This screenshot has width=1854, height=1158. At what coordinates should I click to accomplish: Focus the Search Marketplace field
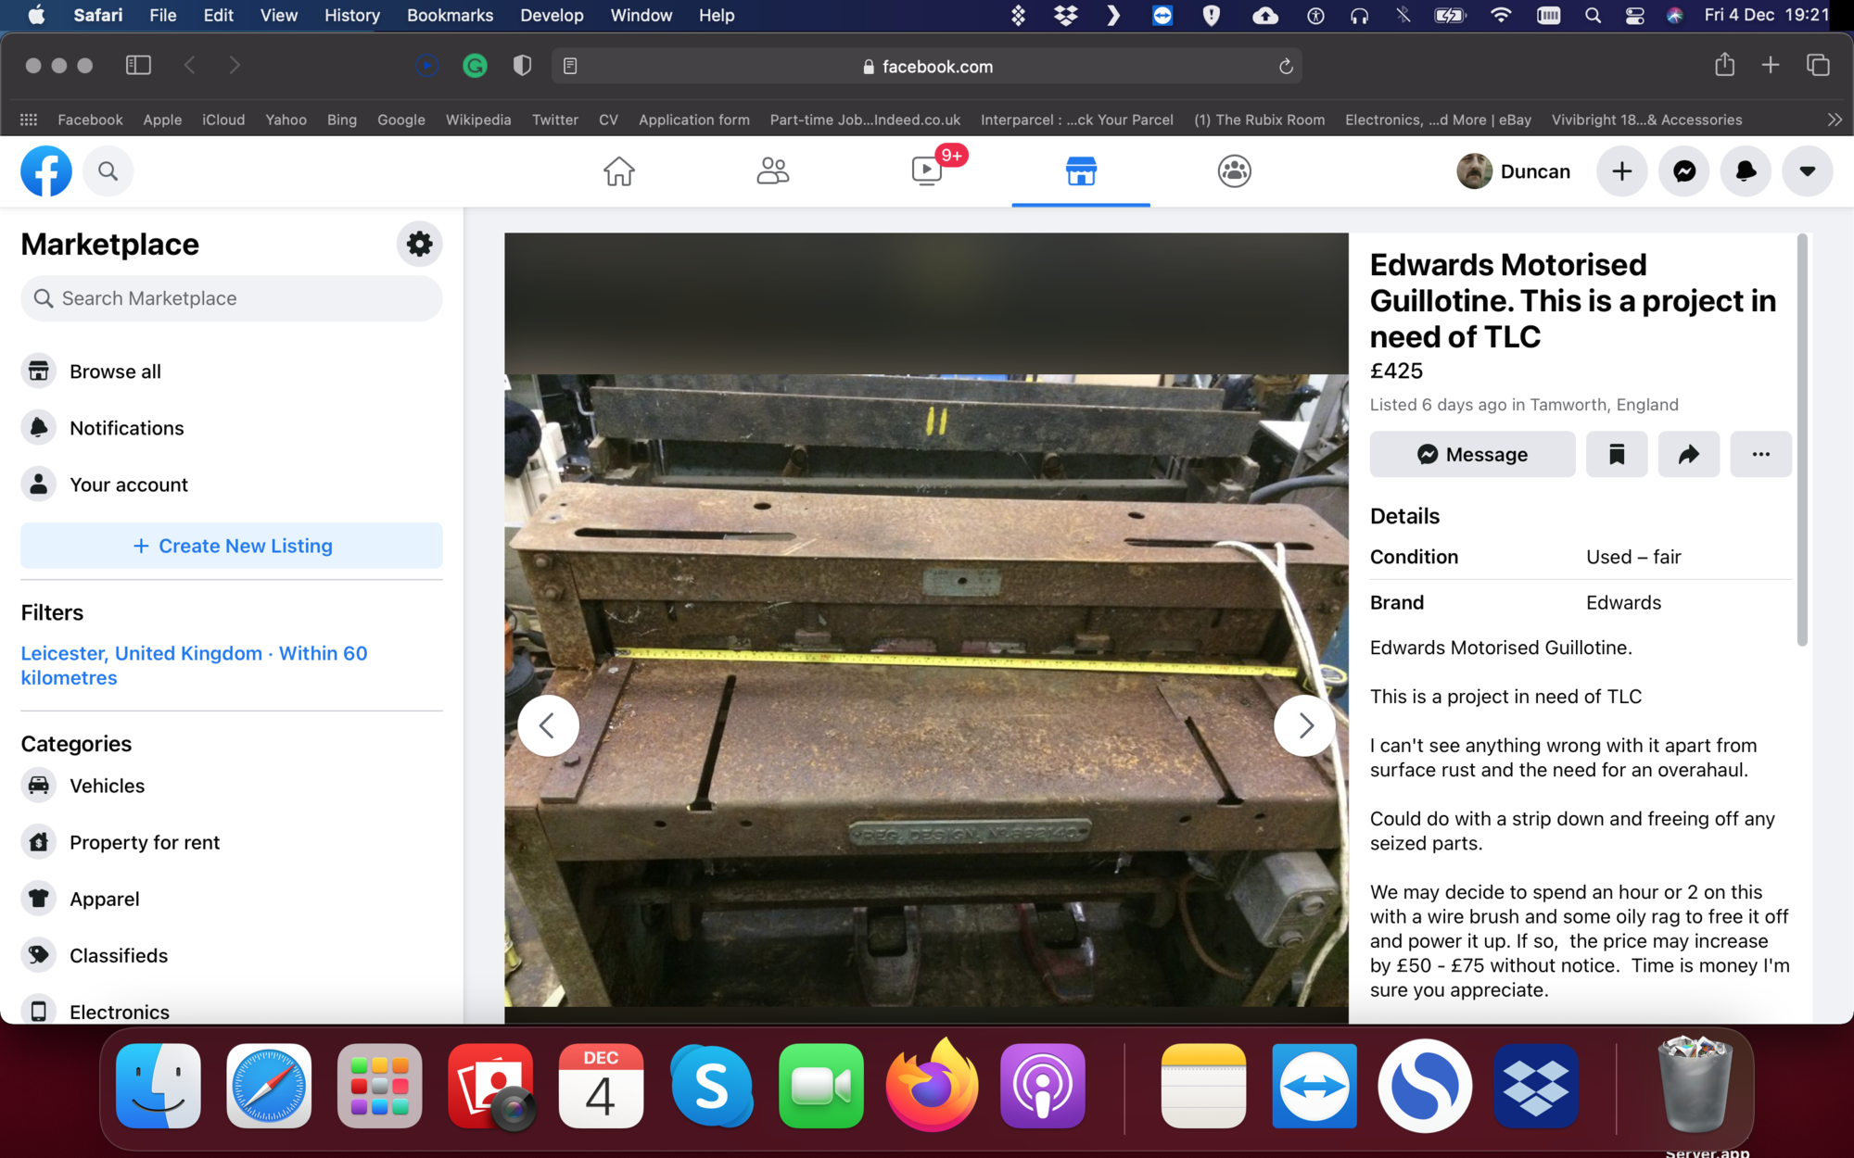(x=232, y=298)
